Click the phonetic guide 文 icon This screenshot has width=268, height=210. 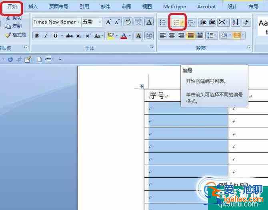(138, 22)
